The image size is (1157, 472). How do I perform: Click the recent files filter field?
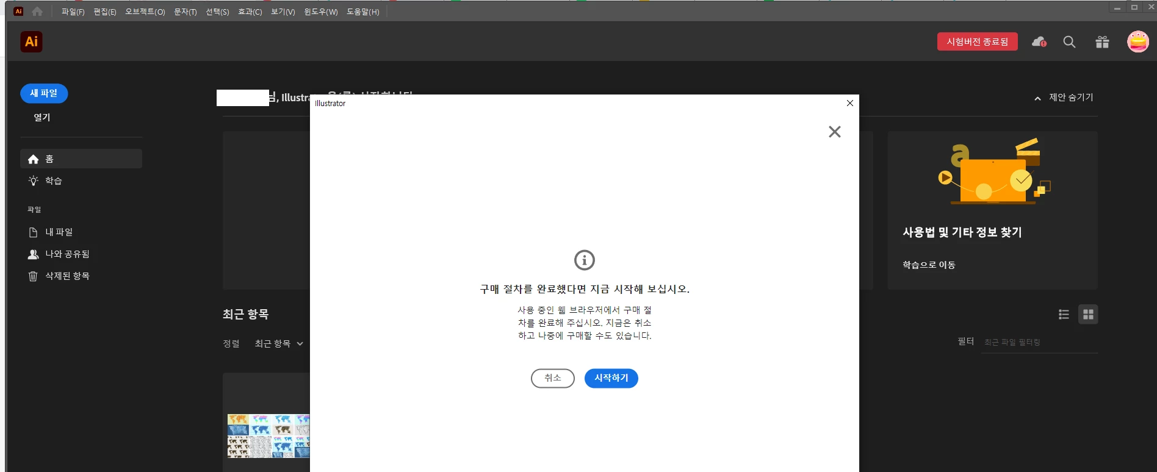click(1039, 342)
